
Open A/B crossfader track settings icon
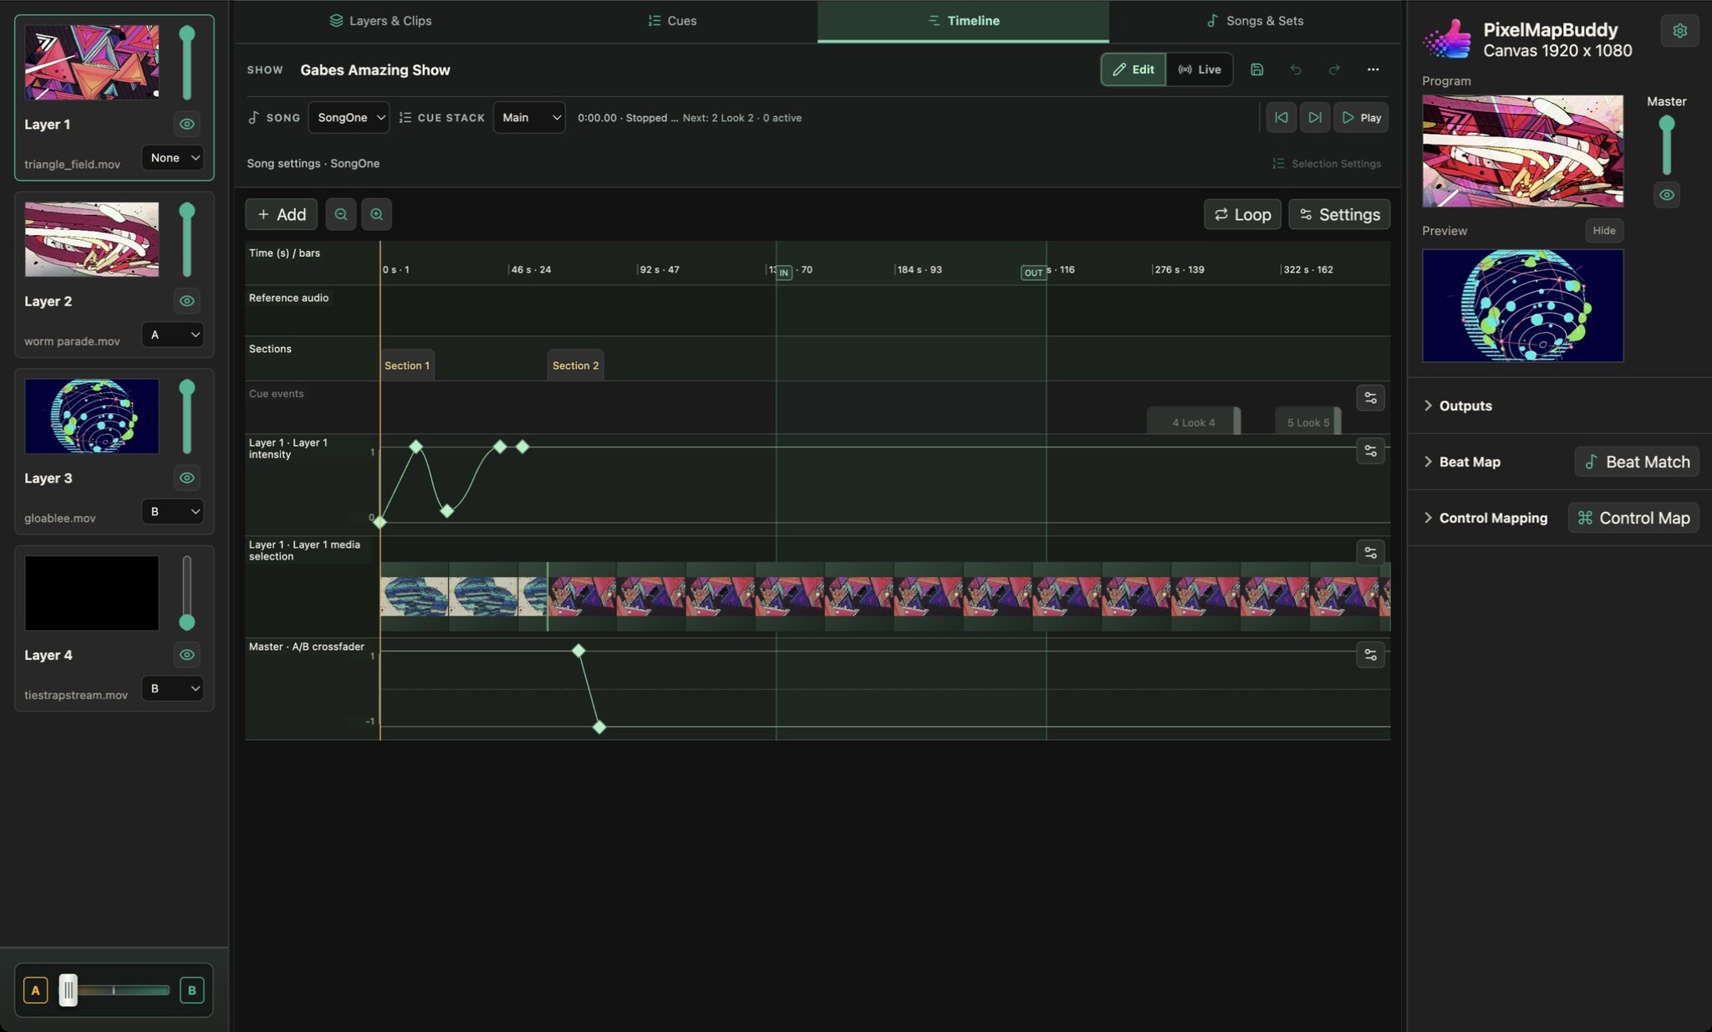(1370, 655)
